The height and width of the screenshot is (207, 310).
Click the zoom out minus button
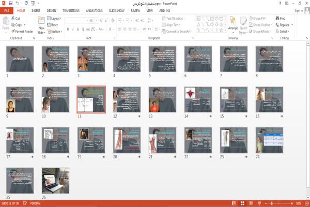[266, 203]
